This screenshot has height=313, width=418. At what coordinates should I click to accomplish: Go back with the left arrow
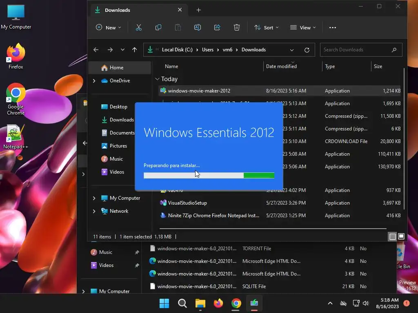[96, 50]
